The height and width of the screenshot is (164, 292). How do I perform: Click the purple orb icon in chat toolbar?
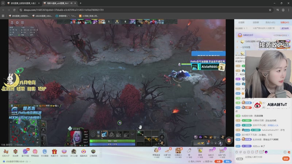[266, 152]
